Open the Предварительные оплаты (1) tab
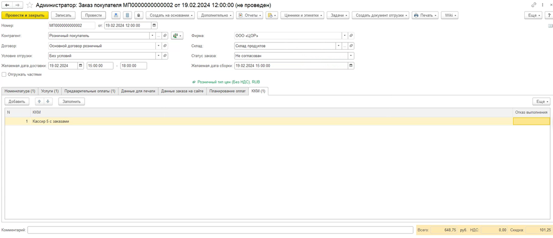Screen dimensions: 553x238 pos(90,91)
